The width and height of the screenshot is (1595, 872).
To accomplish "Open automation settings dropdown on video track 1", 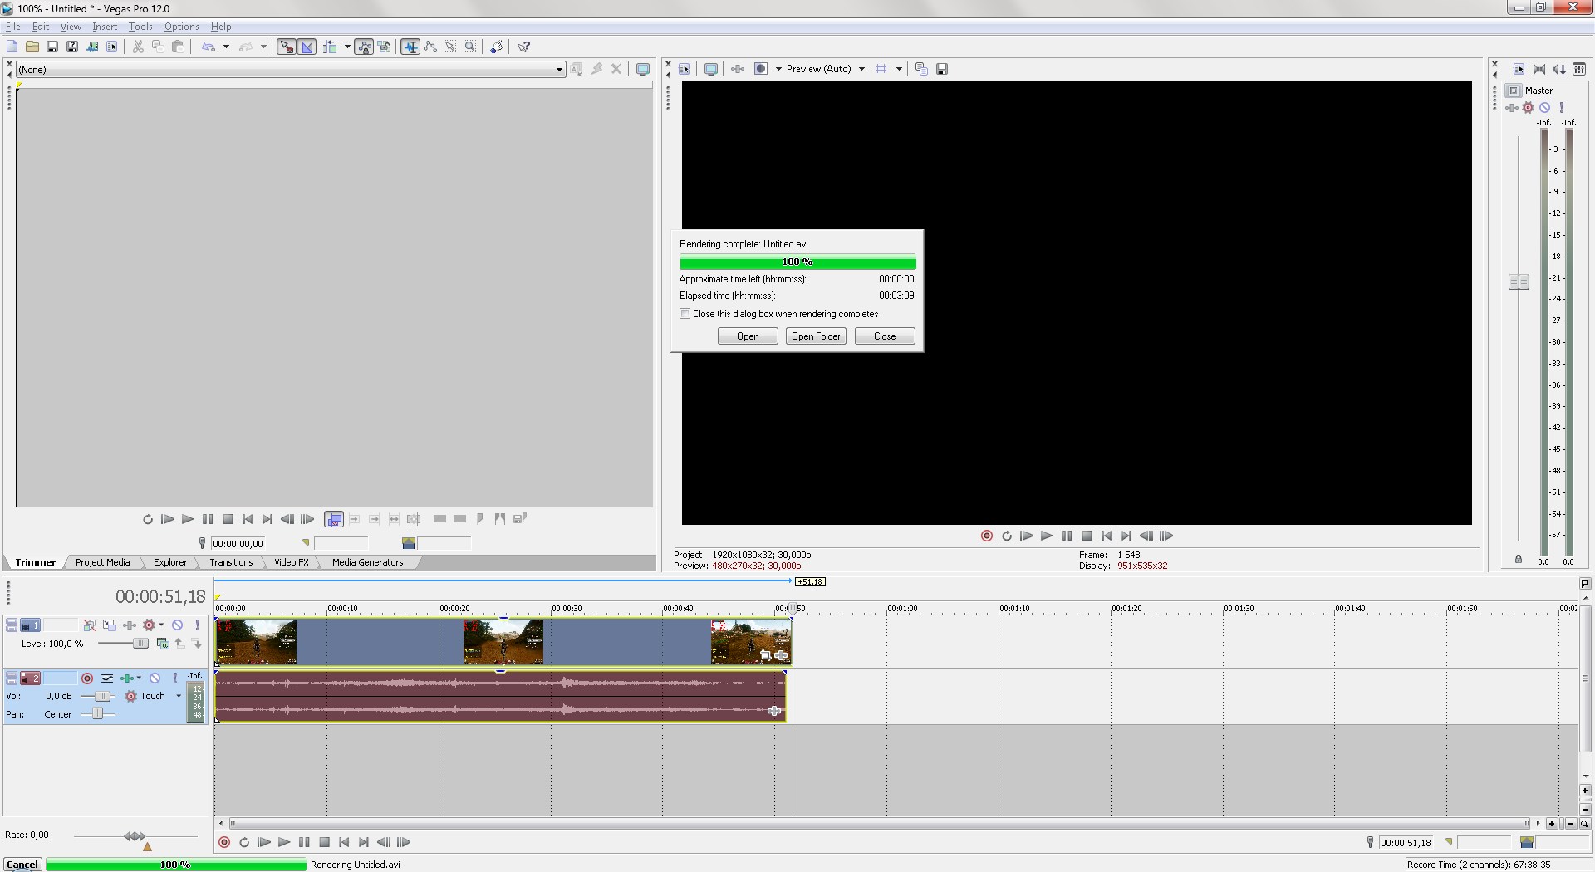I will (x=161, y=625).
